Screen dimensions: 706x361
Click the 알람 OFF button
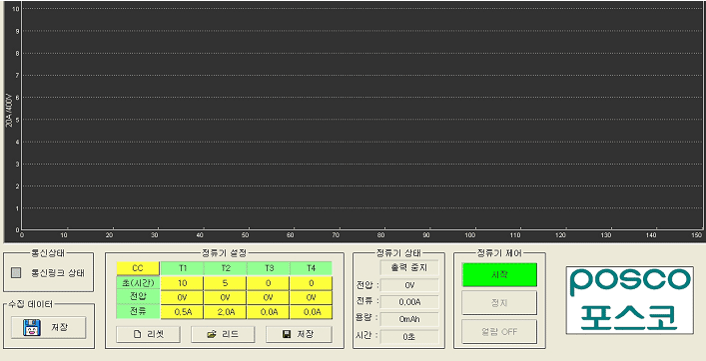[x=499, y=332]
